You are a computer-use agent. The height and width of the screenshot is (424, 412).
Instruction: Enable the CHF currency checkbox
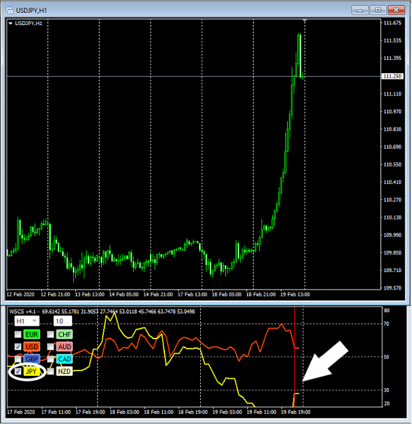pos(51,334)
